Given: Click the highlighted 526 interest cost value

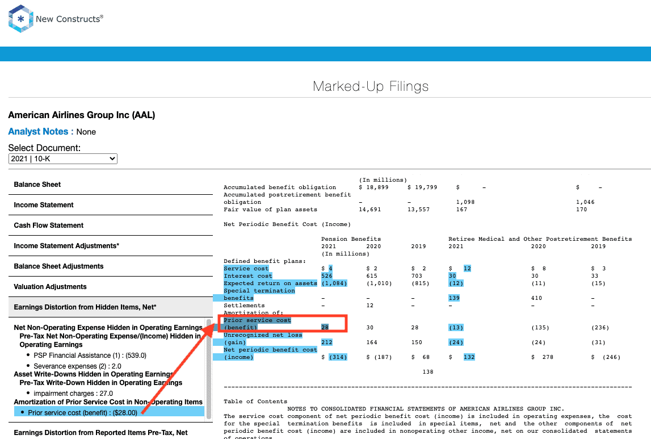Looking at the screenshot, I should tap(327, 276).
